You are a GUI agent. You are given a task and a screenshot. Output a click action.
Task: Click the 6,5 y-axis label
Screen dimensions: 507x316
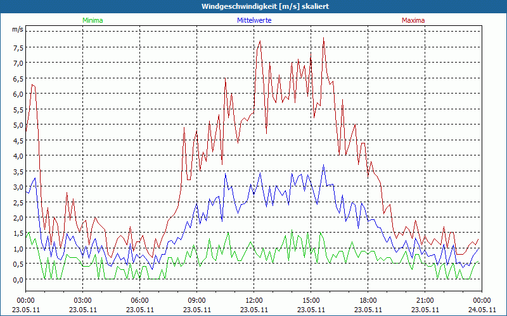(18, 79)
